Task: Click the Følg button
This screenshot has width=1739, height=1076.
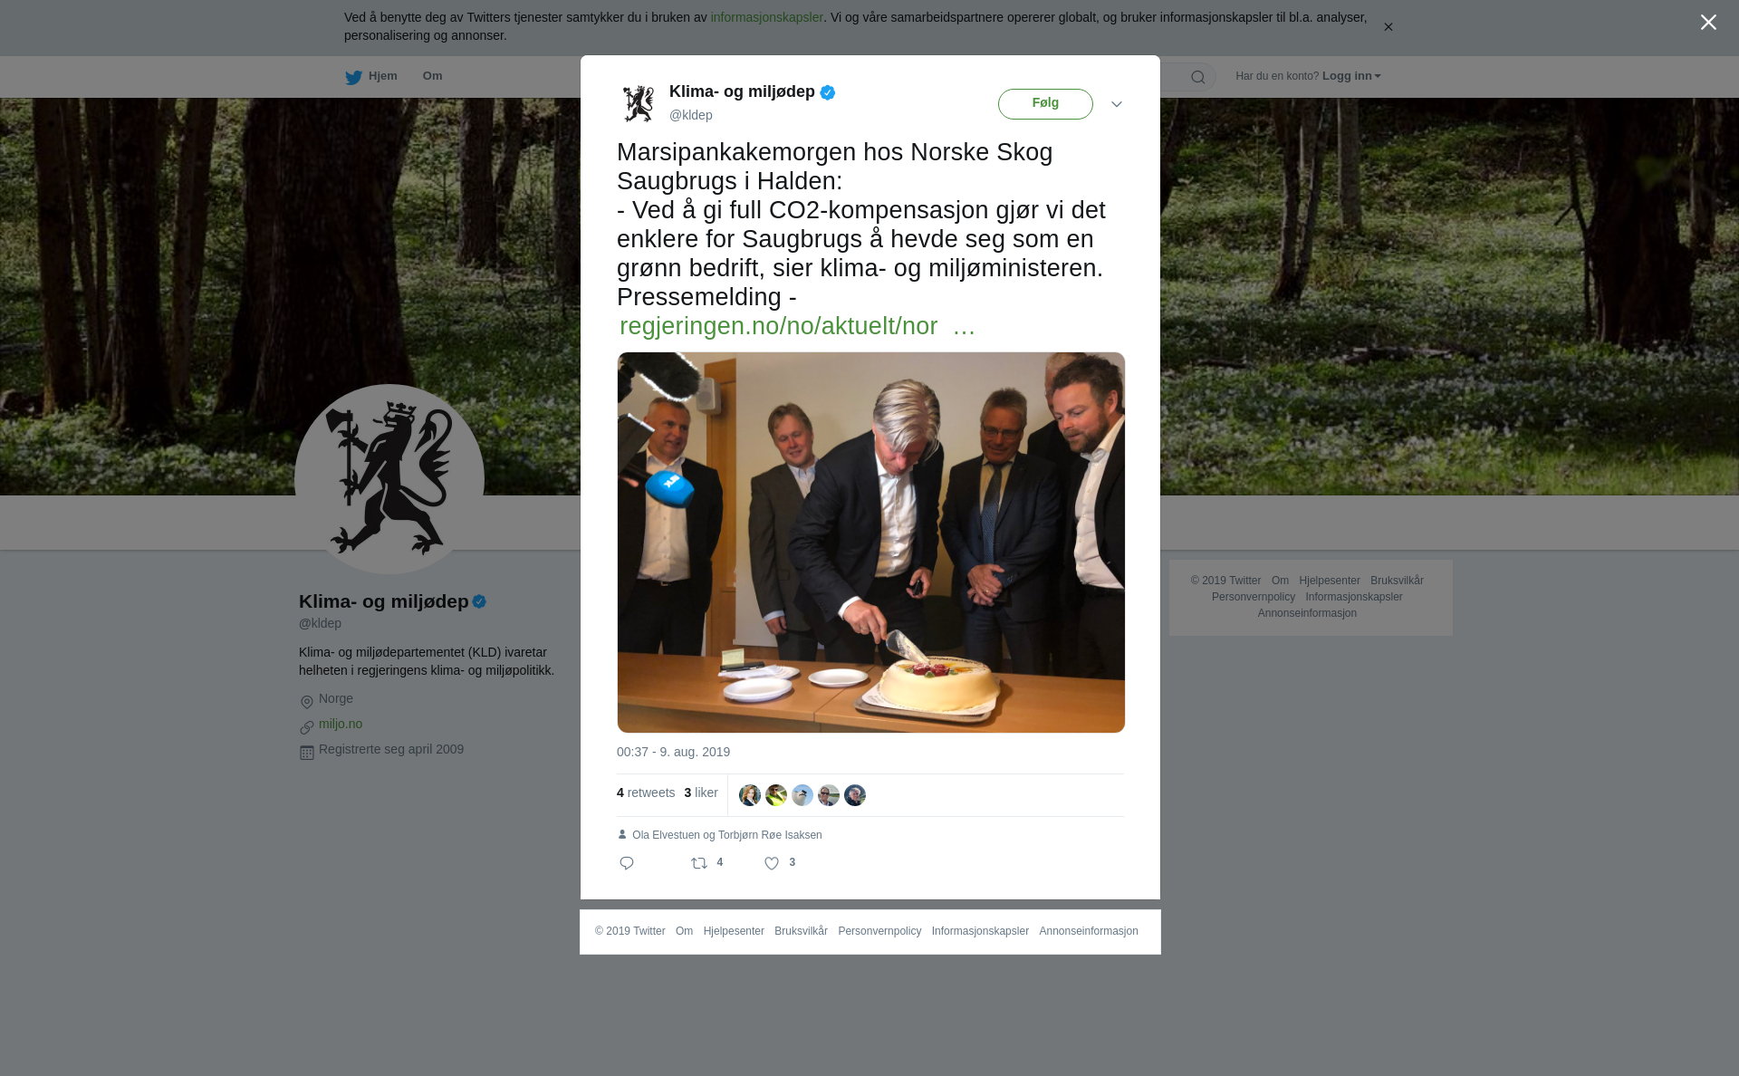Action: [1045, 104]
